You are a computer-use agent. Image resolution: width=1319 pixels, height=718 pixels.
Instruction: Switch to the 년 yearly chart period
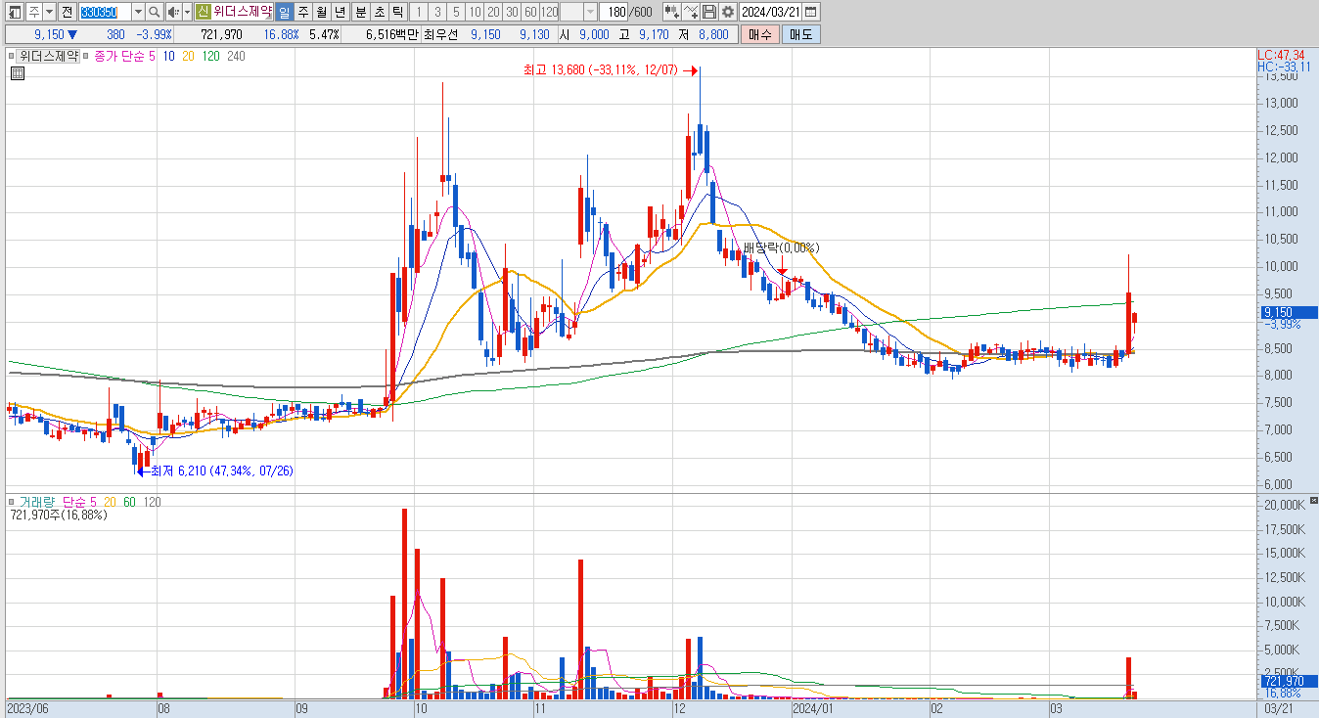tap(340, 12)
